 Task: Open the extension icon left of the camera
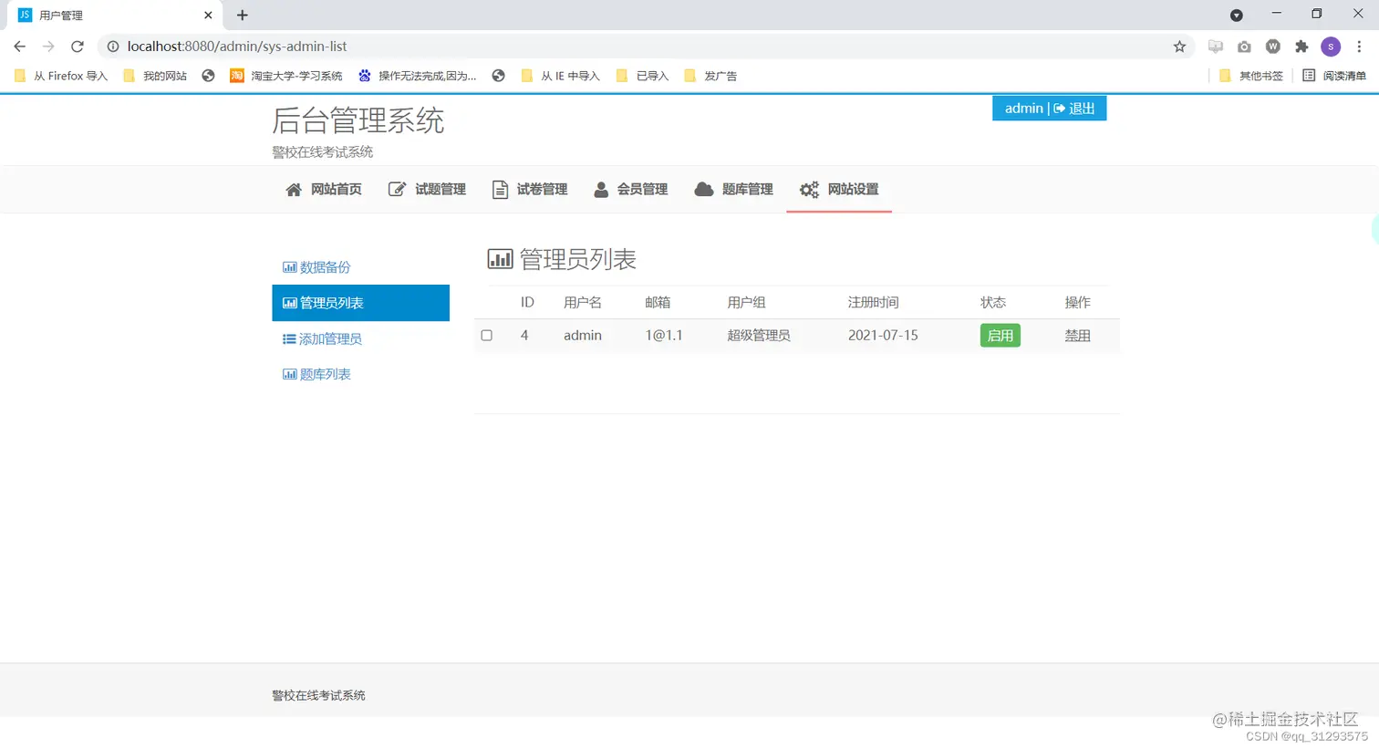pos(1215,47)
